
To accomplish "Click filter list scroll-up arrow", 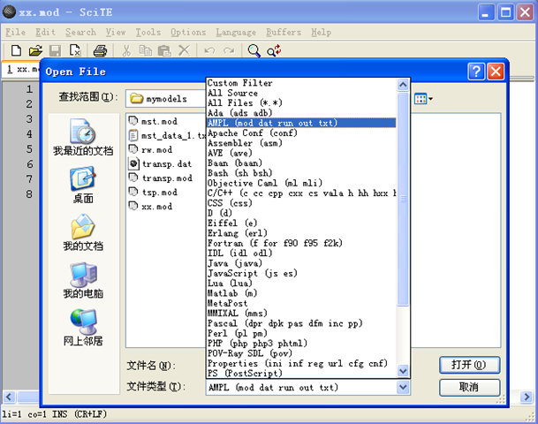I will [x=403, y=85].
